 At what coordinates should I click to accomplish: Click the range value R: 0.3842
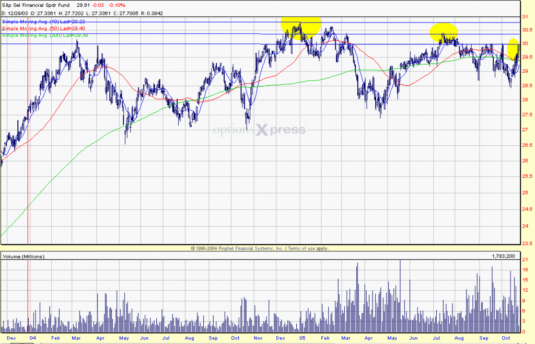coord(152,13)
